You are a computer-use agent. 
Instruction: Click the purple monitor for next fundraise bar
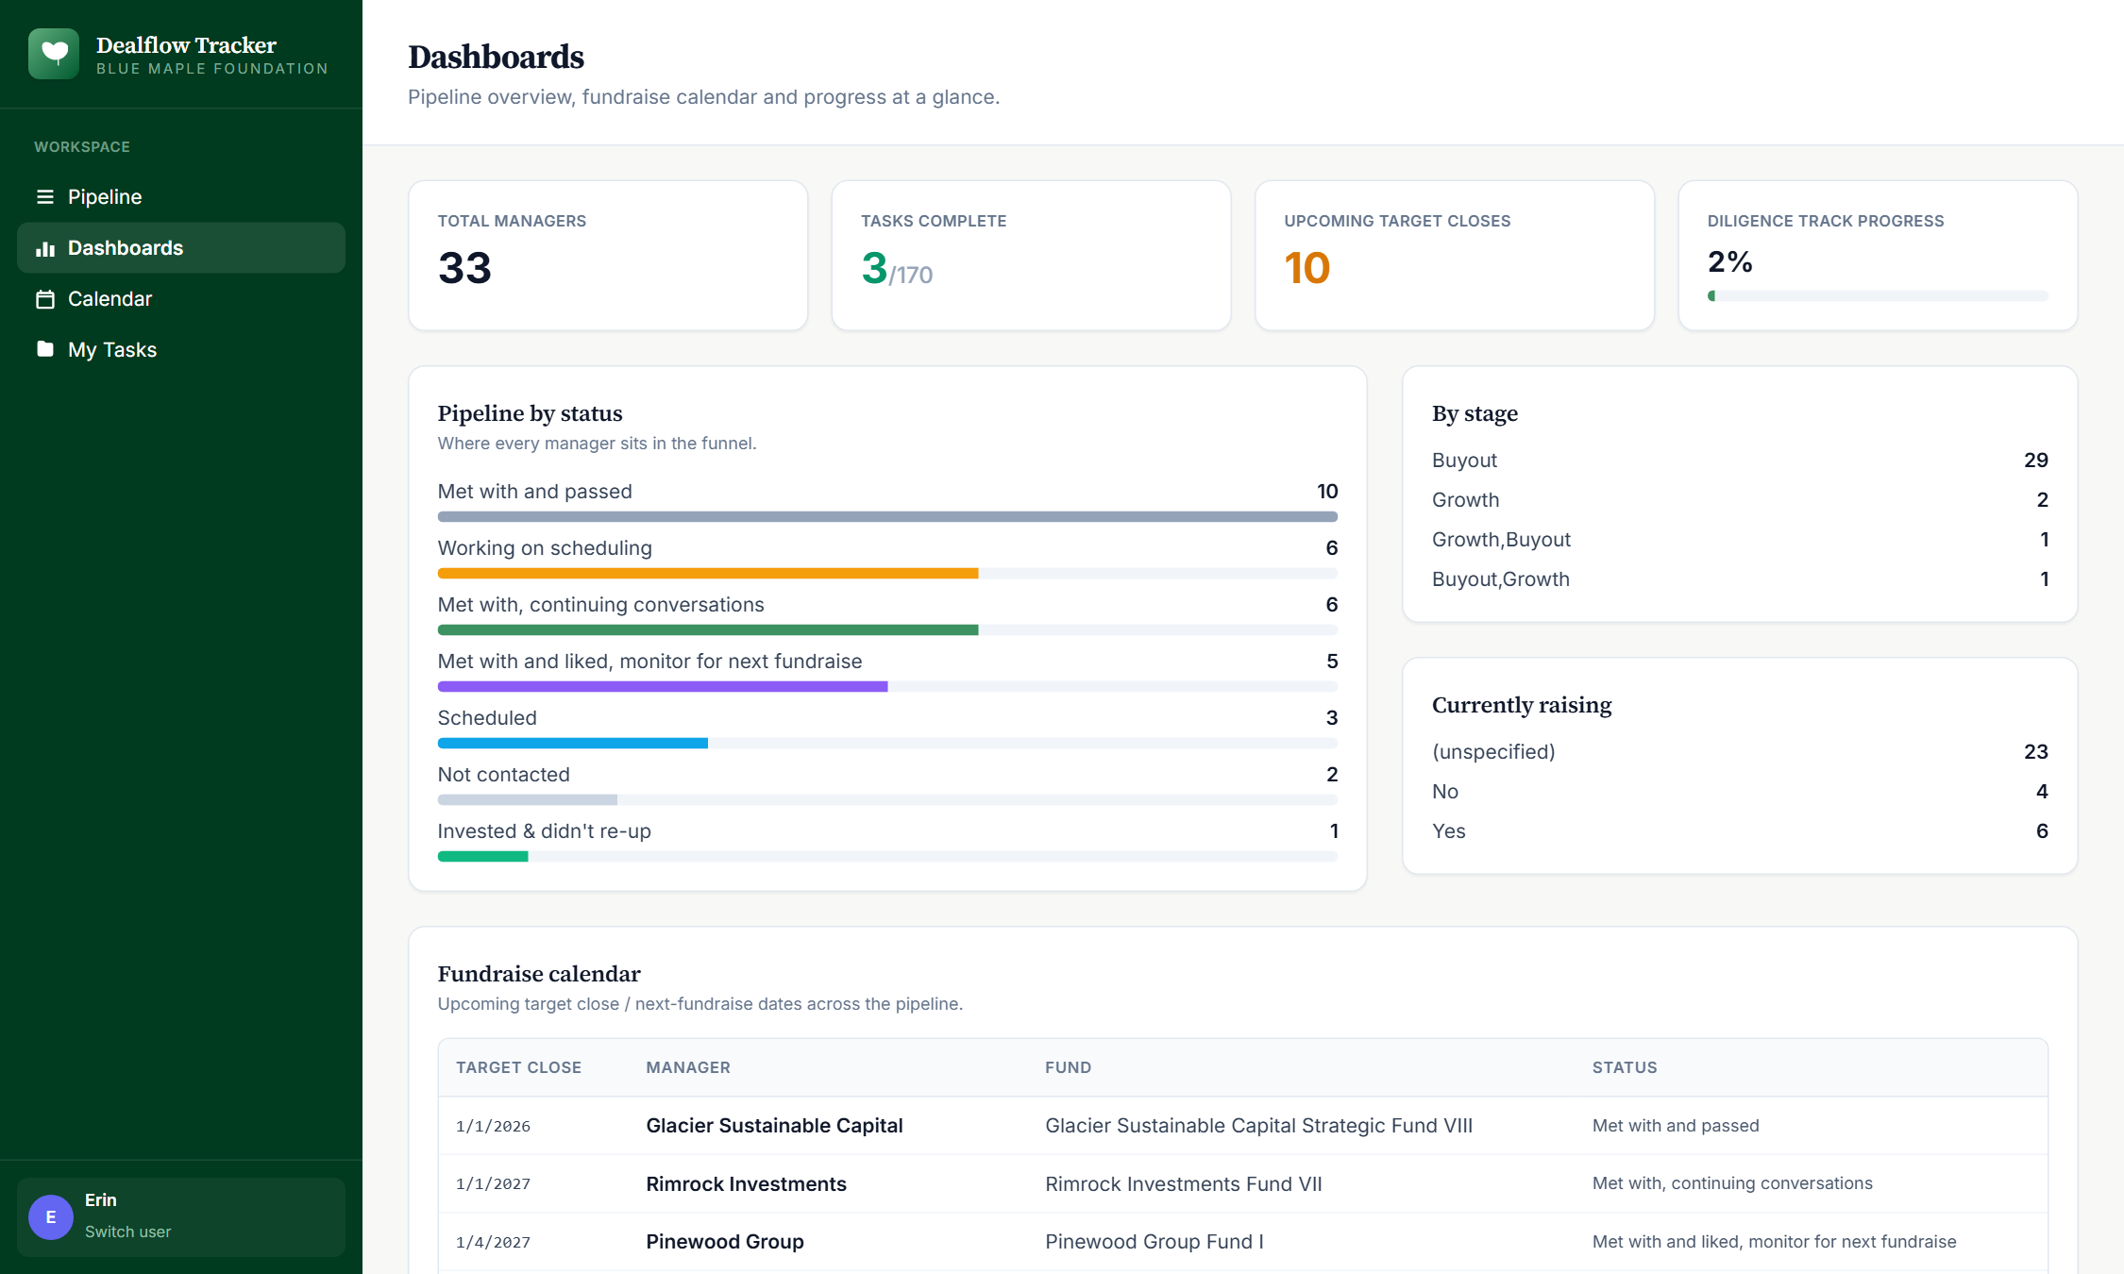(663, 687)
